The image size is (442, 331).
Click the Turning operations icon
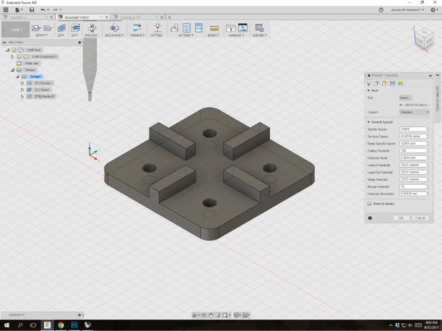click(136, 29)
